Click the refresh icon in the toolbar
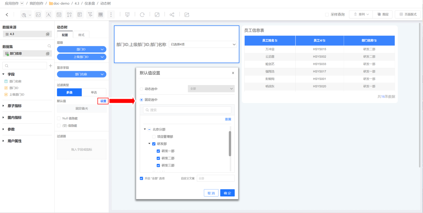423x213 pixels. pyautogui.click(x=142, y=15)
